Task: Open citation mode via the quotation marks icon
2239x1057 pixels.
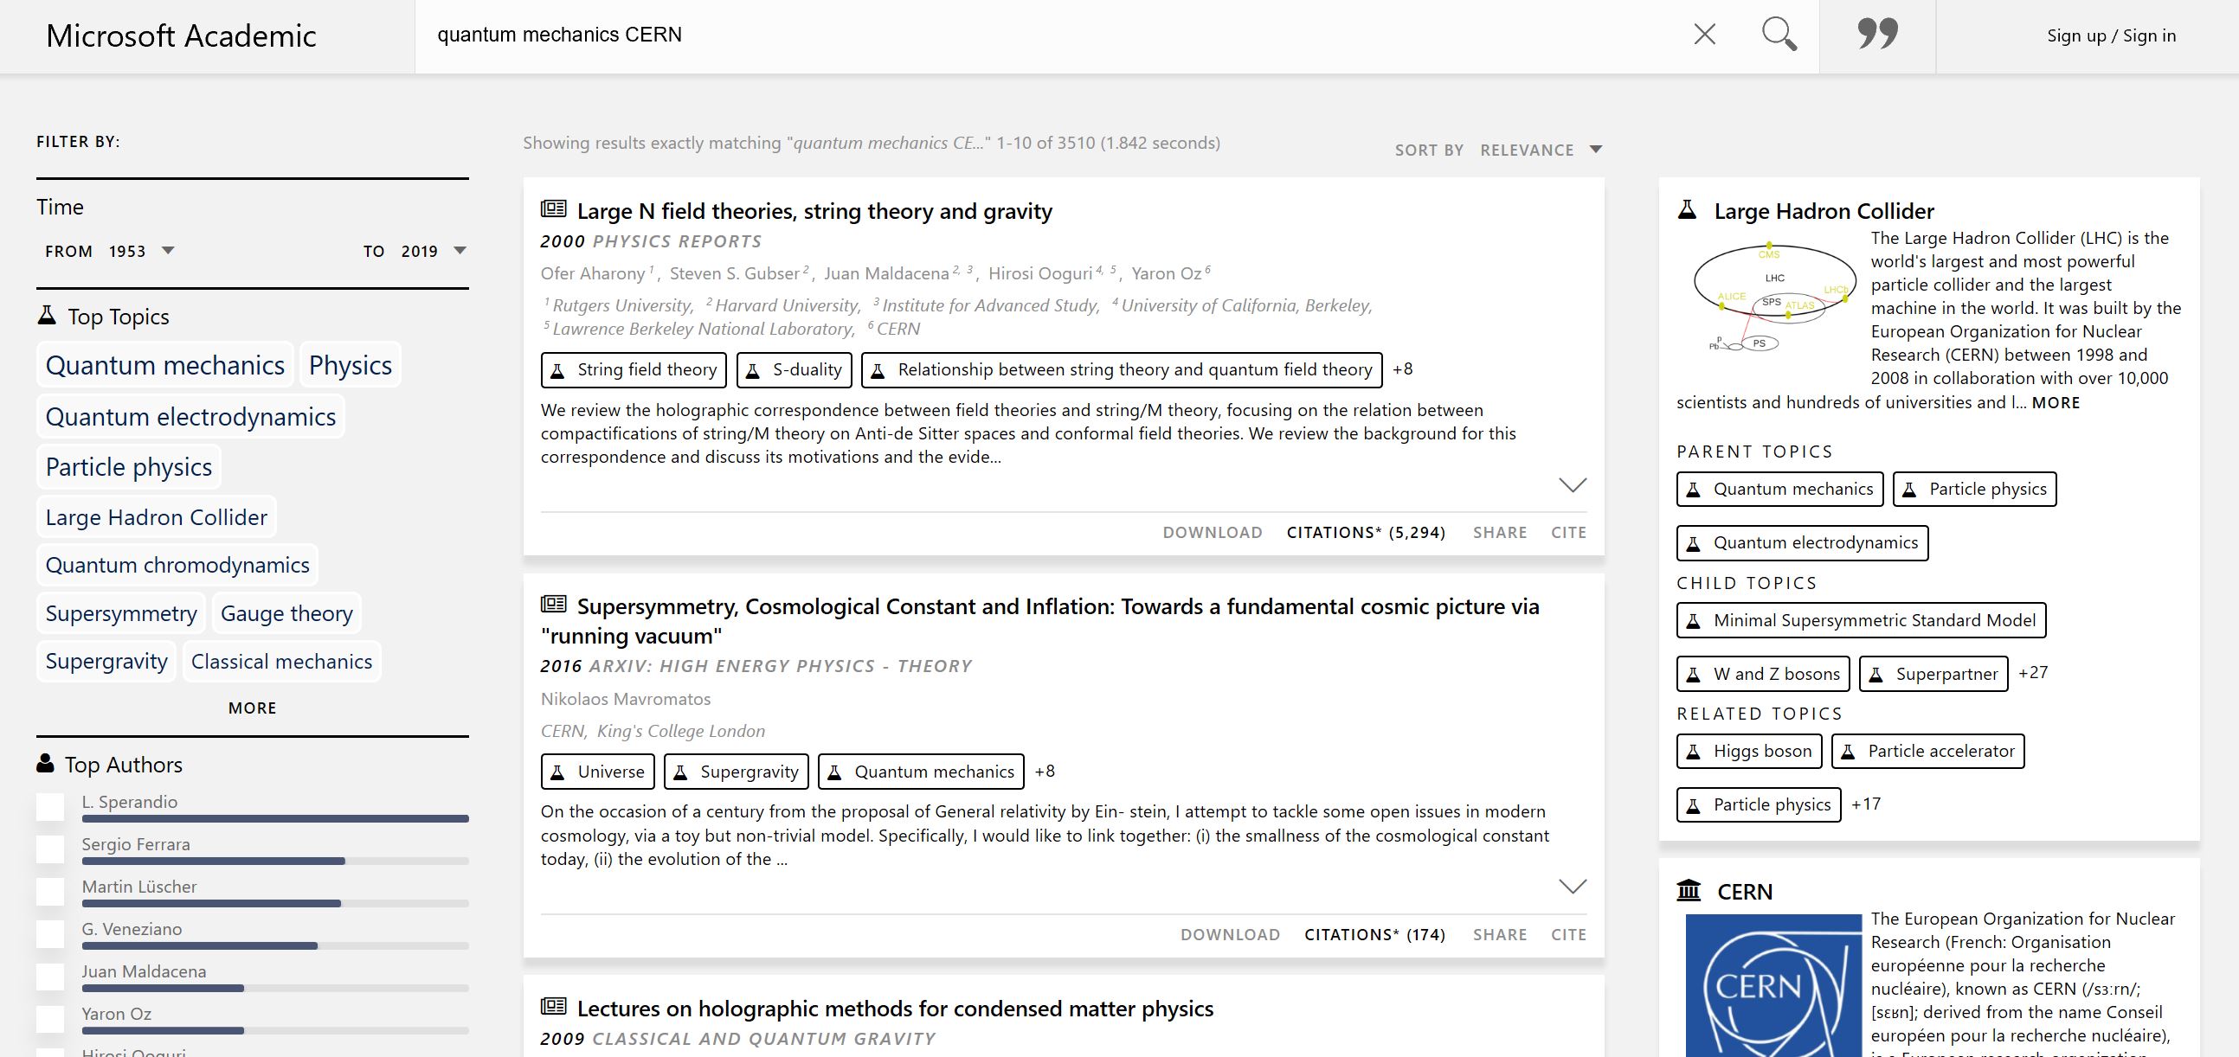Action: point(1877,35)
